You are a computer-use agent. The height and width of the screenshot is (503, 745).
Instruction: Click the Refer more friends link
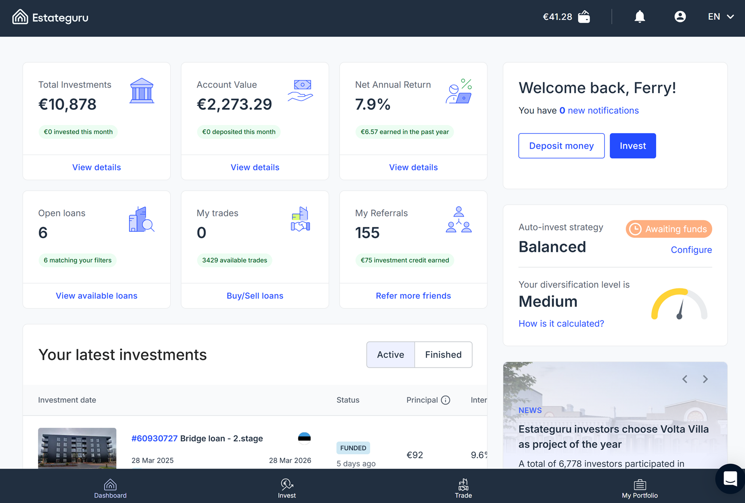click(413, 296)
